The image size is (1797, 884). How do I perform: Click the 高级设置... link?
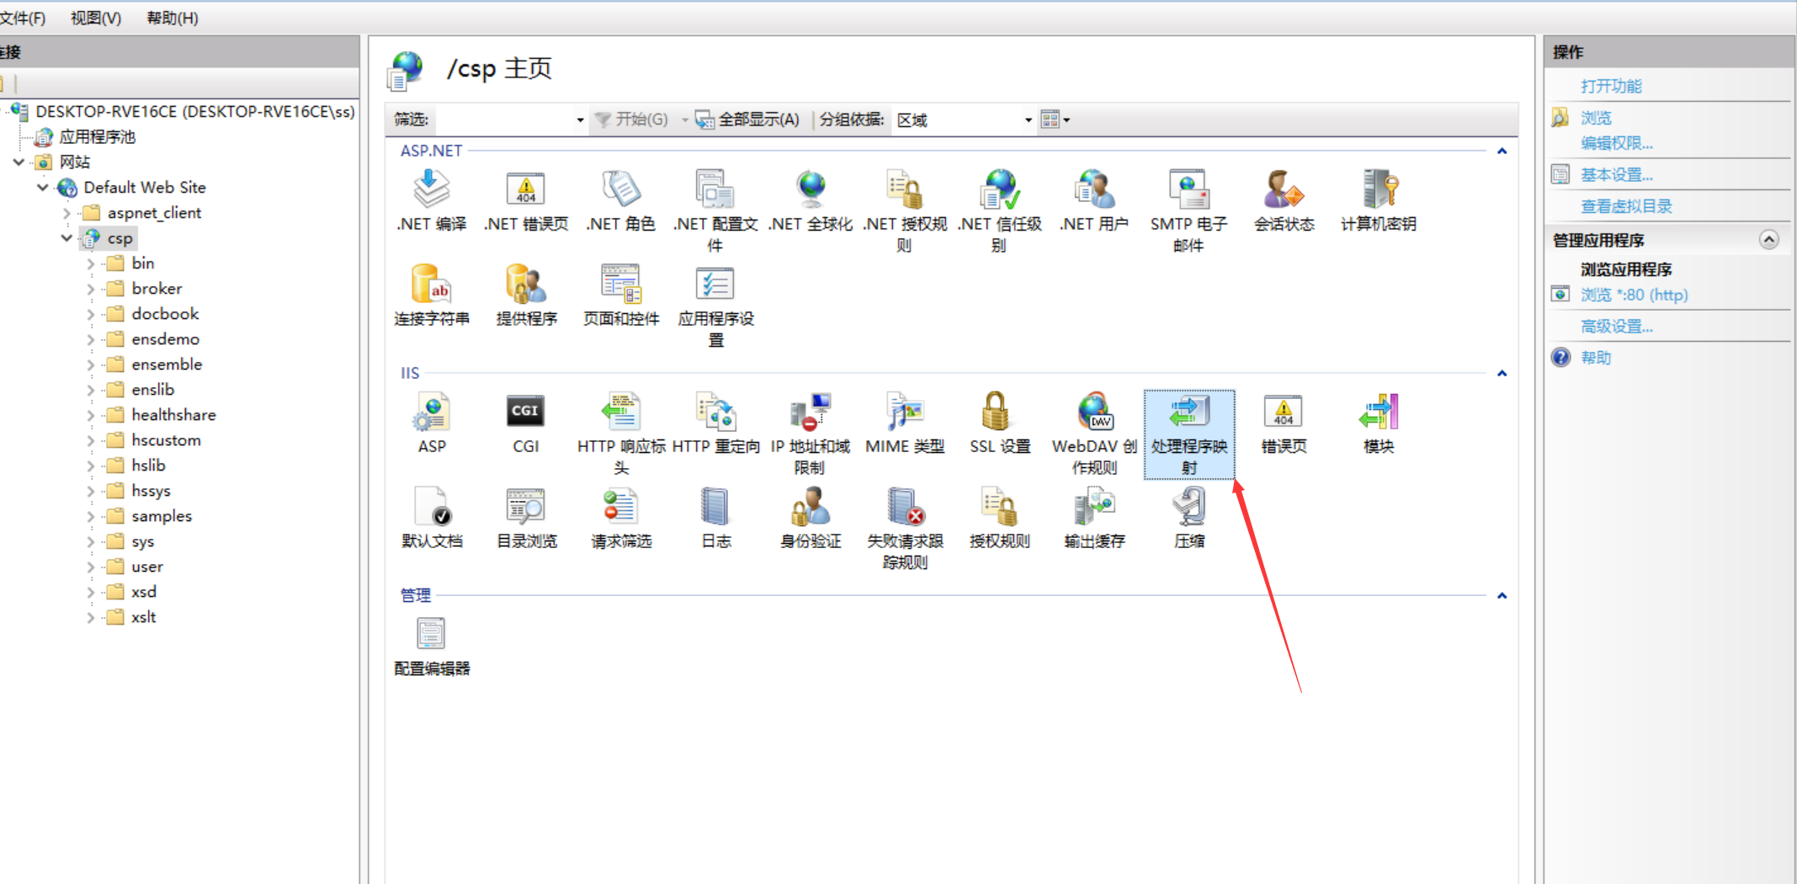point(1616,327)
